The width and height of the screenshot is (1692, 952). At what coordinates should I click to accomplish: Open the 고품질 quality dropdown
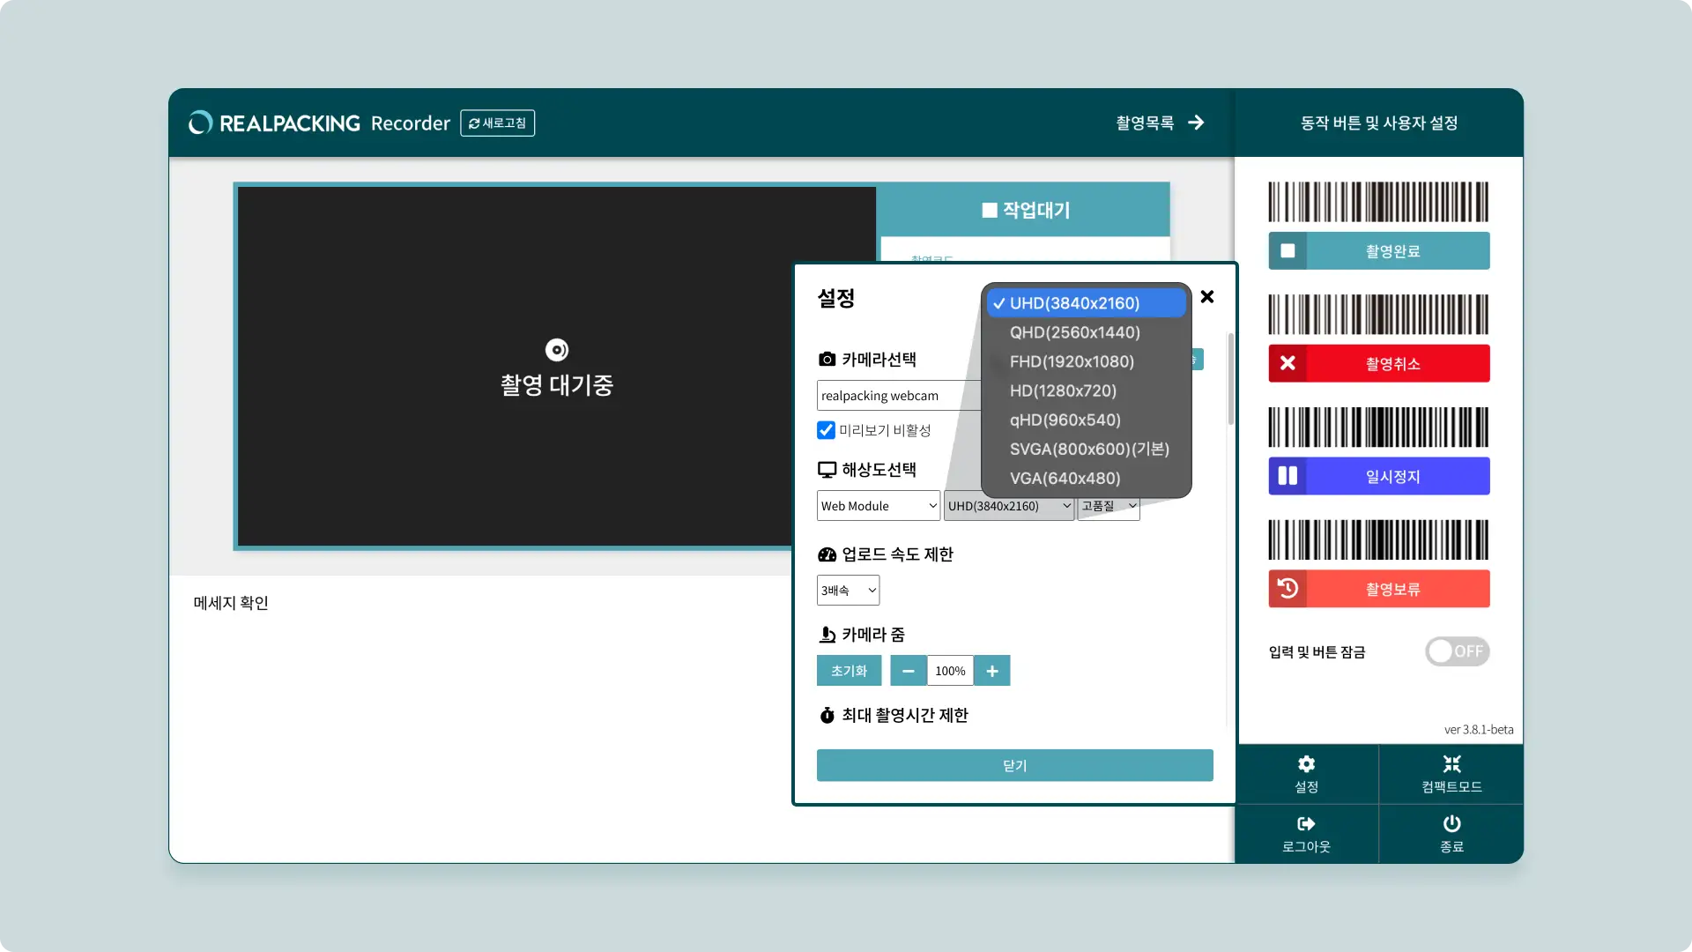click(x=1108, y=506)
